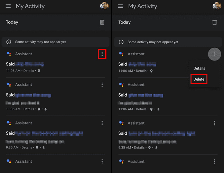Tap 'Some activity may not appear yet' left notice
The width and height of the screenshot is (224, 173).
coord(55,42)
